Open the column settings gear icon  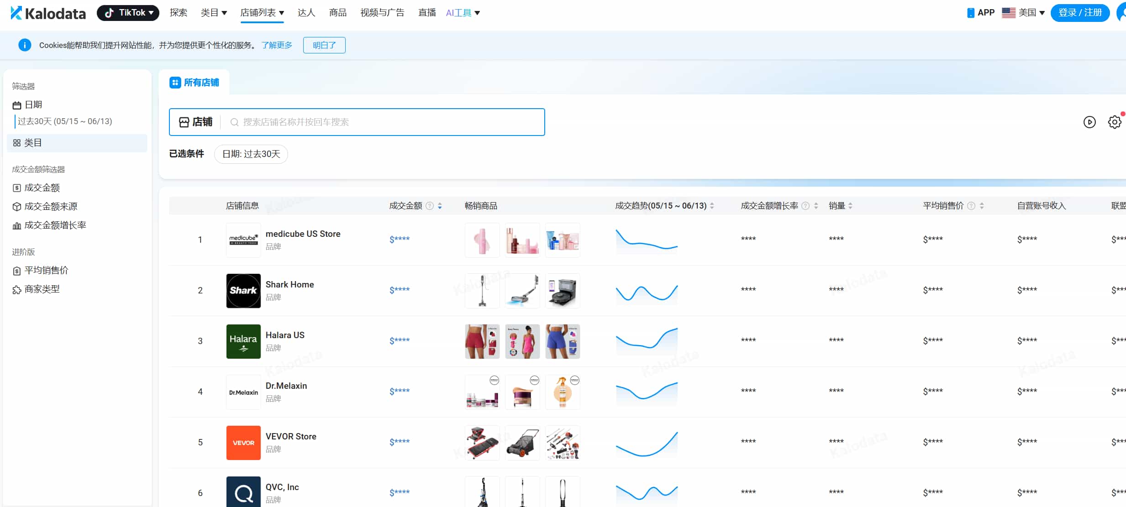pyautogui.click(x=1115, y=122)
